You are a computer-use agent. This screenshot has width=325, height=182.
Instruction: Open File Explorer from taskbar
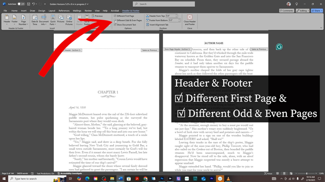pyautogui.click(x=112, y=179)
